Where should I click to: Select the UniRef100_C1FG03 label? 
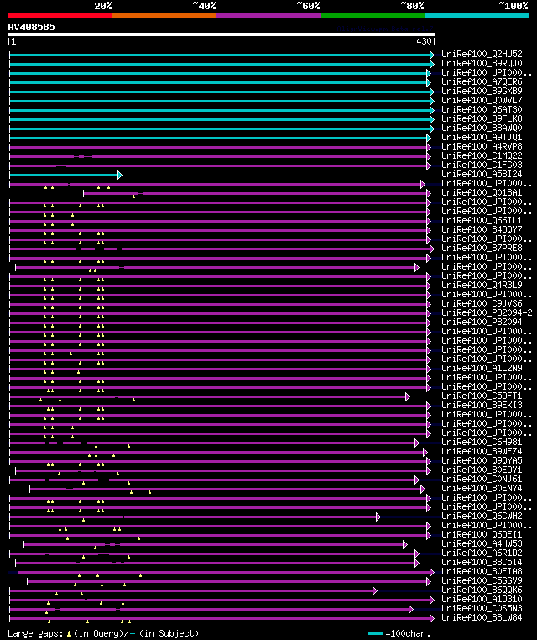coord(482,165)
